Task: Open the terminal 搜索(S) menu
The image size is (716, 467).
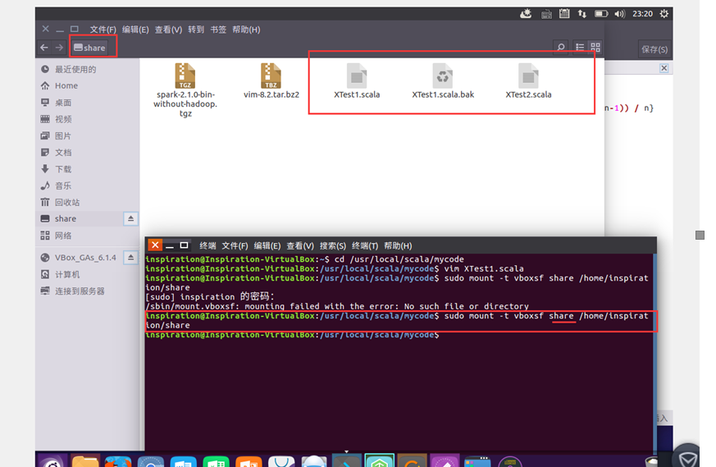Action: [333, 246]
